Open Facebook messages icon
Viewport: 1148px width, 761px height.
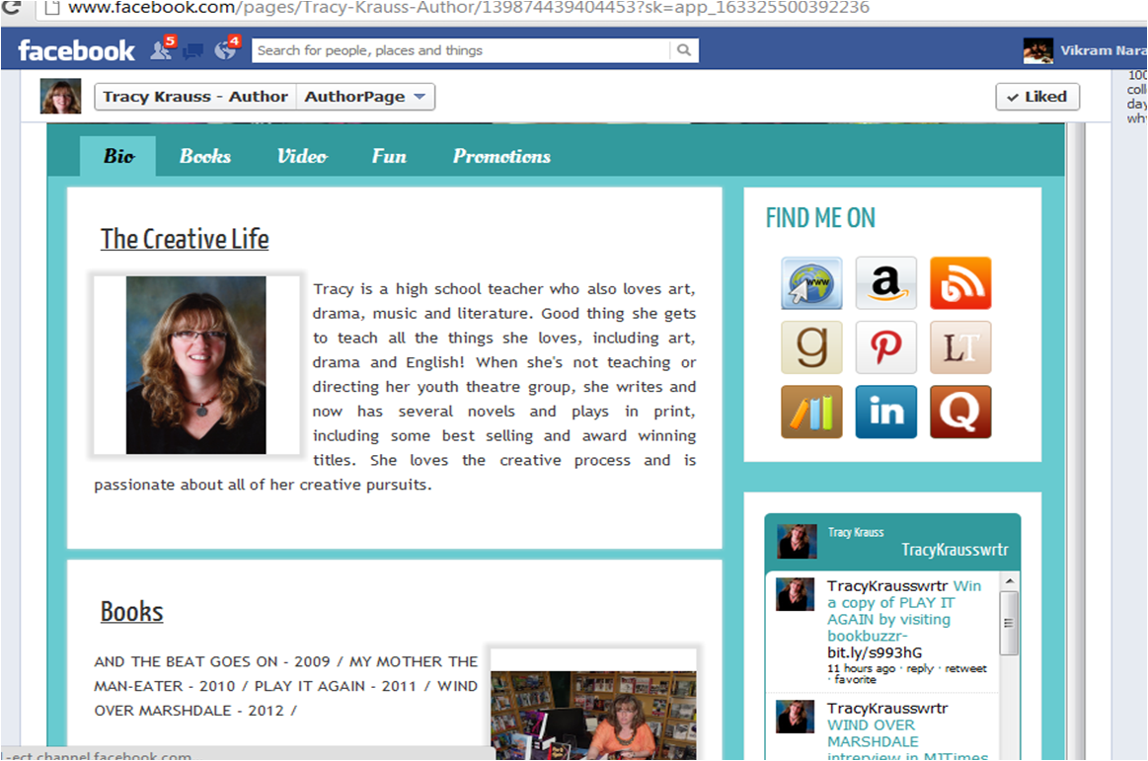192,51
